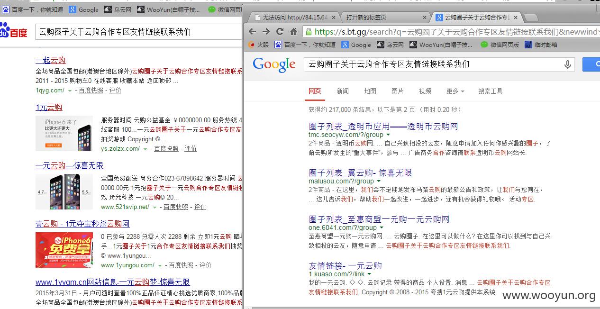Start voice search with the microphone icon
The height and width of the screenshot is (309, 600).
click(567, 64)
